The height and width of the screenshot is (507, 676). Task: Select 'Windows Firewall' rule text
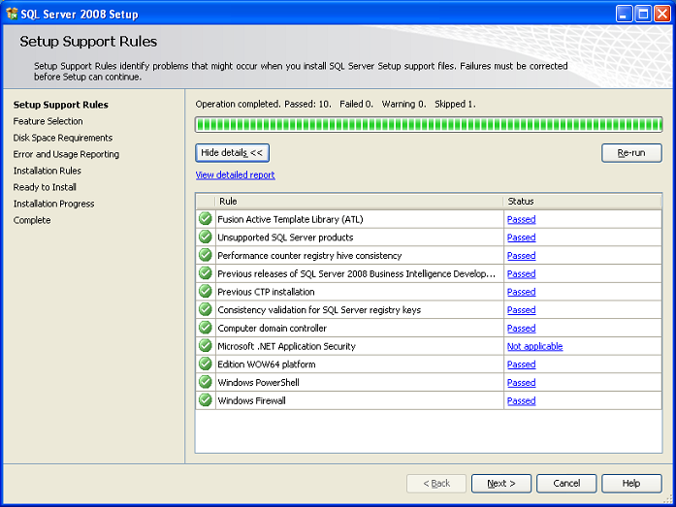252,400
